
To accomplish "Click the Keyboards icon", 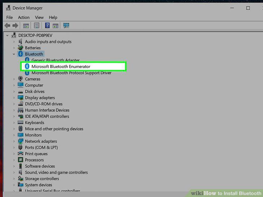I will (x=21, y=122).
